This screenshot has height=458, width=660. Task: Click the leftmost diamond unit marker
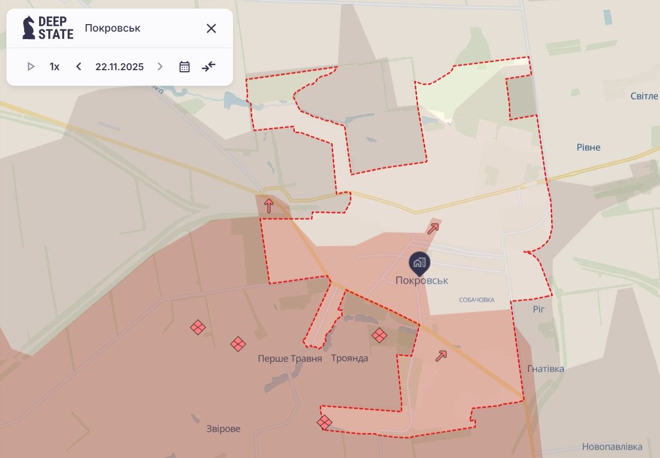[198, 327]
